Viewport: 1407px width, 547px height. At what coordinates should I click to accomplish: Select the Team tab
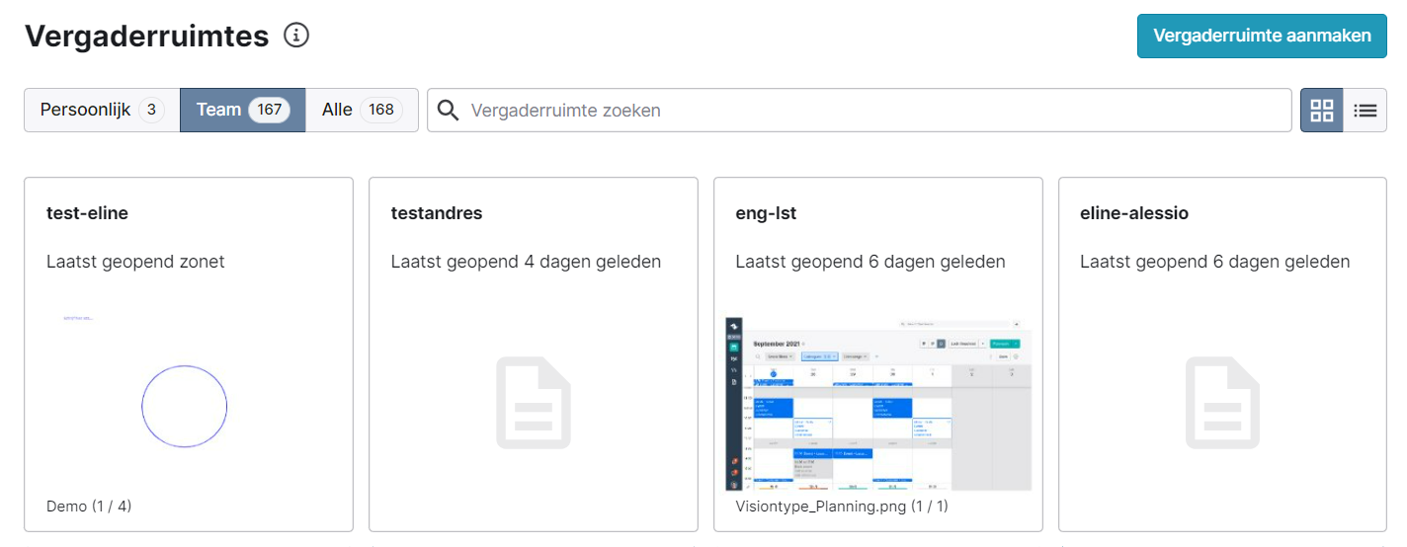(218, 110)
